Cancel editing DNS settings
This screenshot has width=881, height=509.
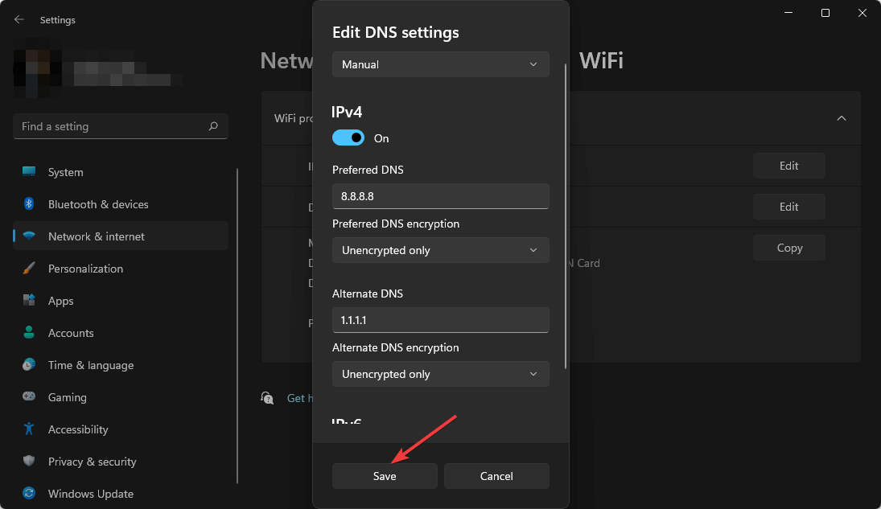point(496,476)
